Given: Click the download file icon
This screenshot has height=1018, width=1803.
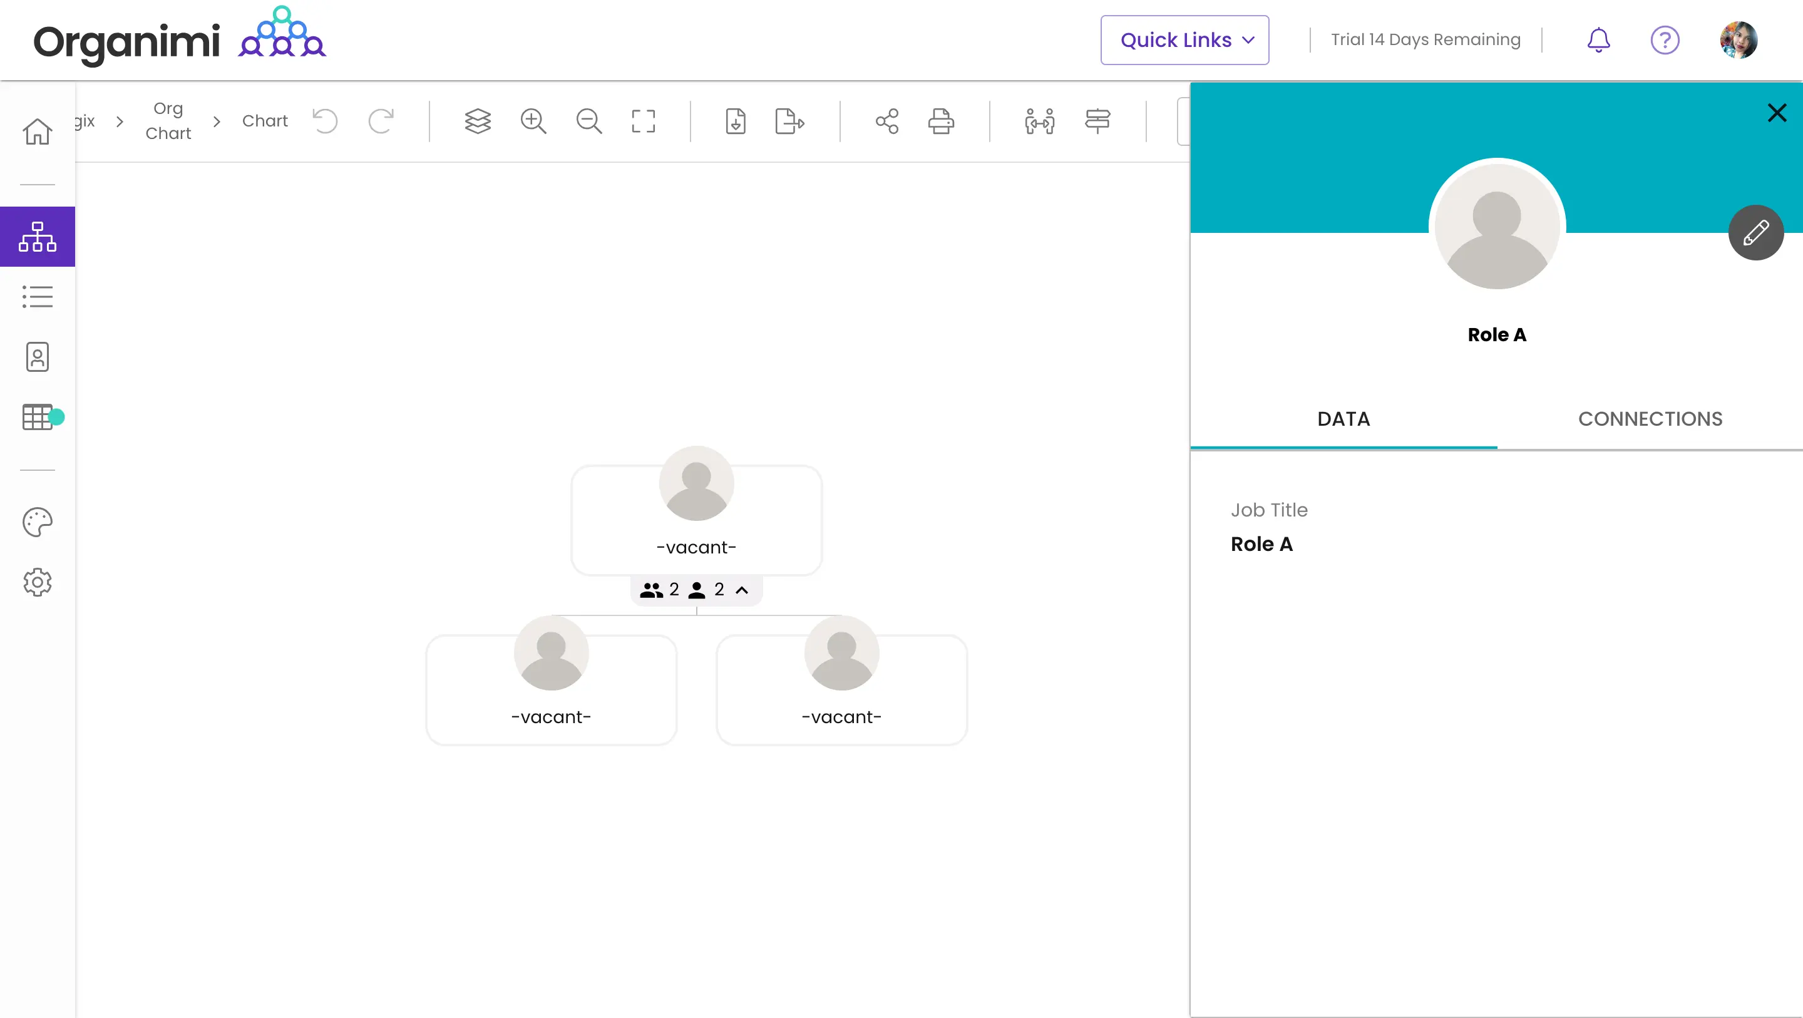Looking at the screenshot, I should click(x=736, y=121).
